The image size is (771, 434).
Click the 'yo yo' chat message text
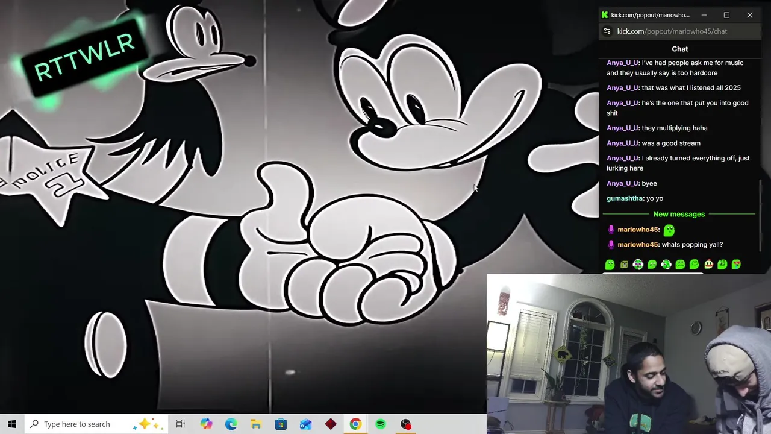click(655, 198)
